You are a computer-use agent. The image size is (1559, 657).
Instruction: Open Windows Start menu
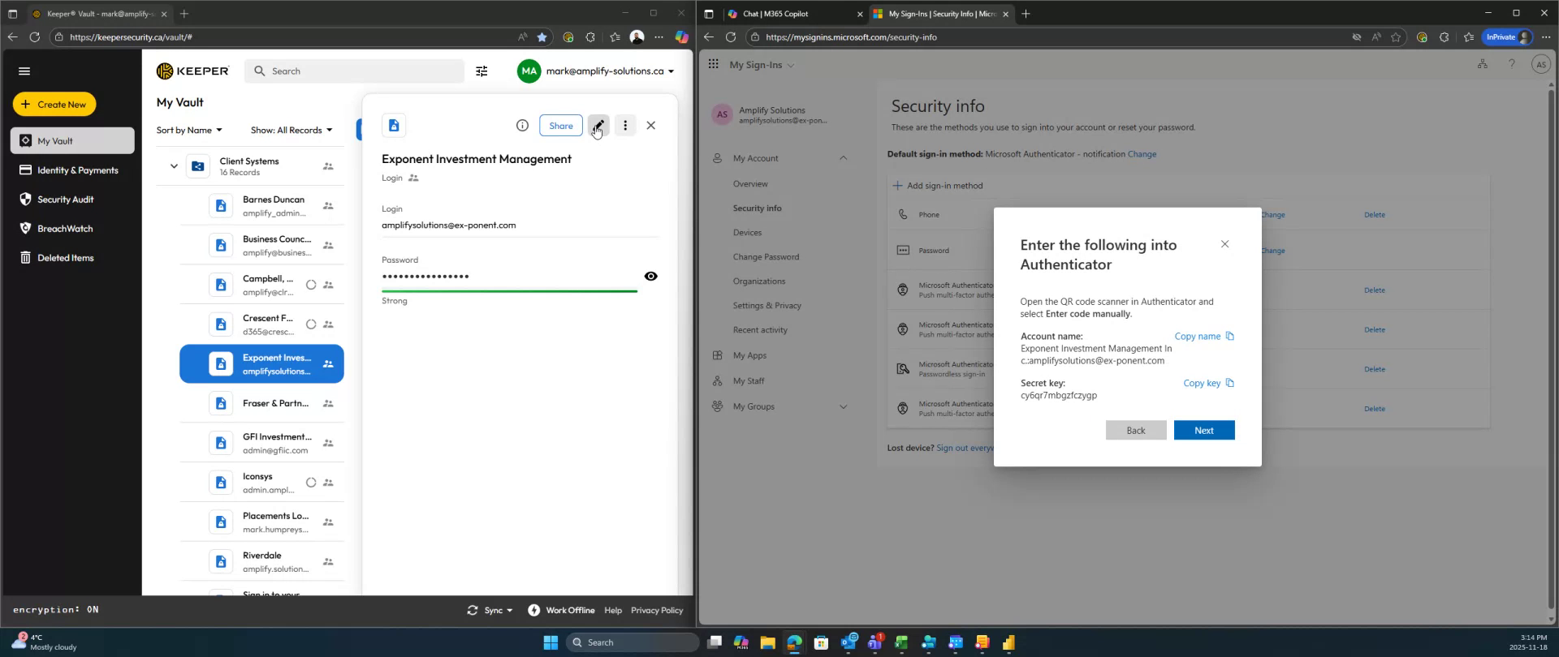(551, 642)
